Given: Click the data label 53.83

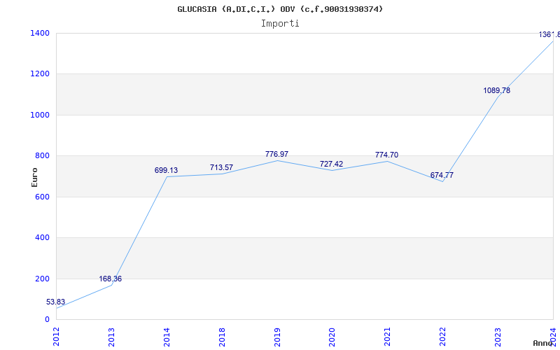Looking at the screenshot, I should click(56, 302).
